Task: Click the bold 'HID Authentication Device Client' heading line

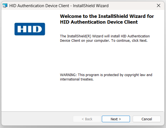Action: (x=99, y=22)
